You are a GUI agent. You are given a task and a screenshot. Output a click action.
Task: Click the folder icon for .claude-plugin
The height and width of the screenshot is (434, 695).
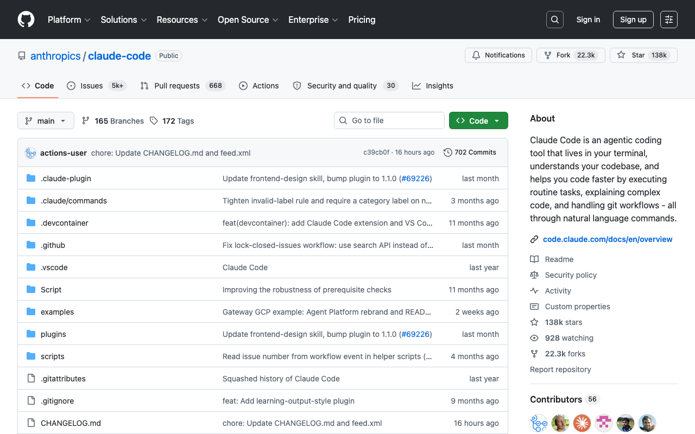click(31, 178)
